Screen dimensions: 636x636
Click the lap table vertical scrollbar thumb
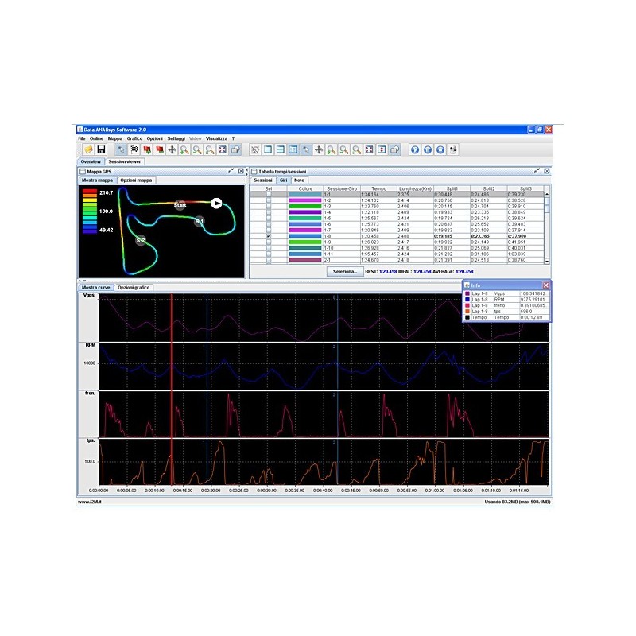click(x=547, y=205)
